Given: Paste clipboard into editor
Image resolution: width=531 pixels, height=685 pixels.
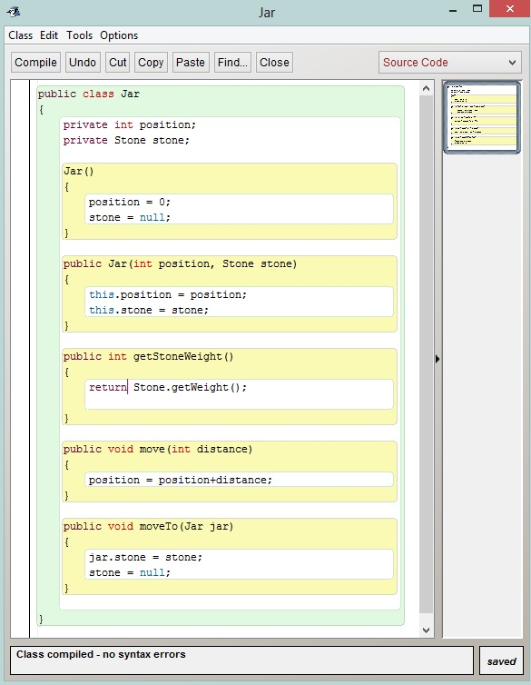Looking at the screenshot, I should click(x=191, y=63).
